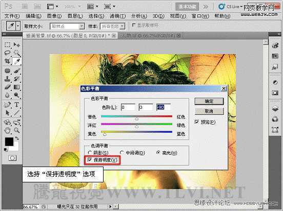This screenshot has width=283, height=211.
Task: Open the status bar info arrow menu
Action: (x=110, y=206)
